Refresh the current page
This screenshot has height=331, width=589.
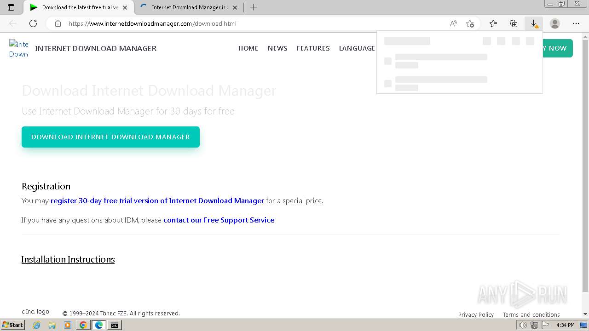(33, 23)
